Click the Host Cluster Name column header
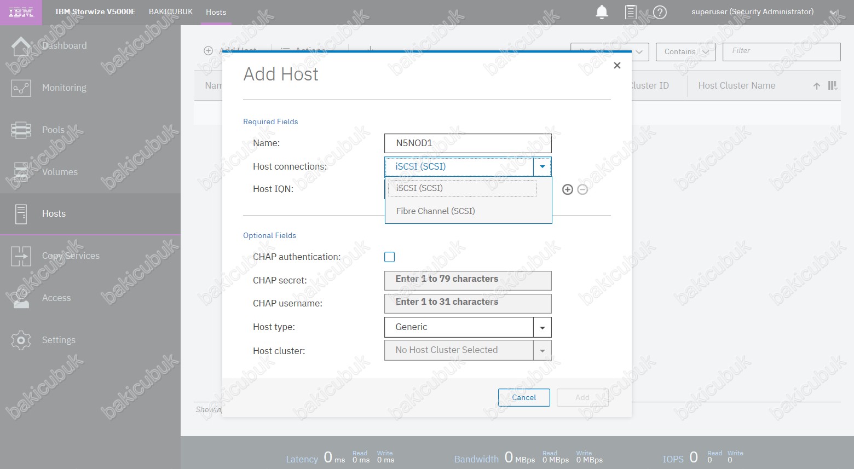This screenshot has height=469, width=854. [x=736, y=86]
